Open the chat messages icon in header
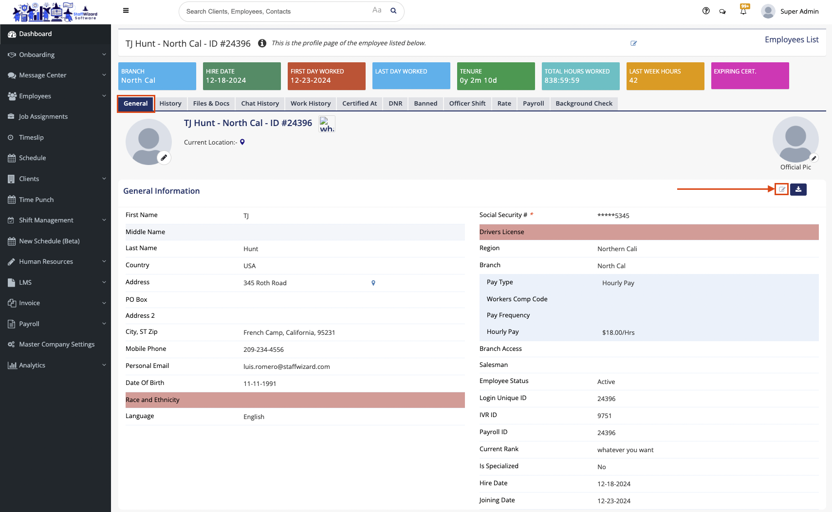This screenshot has width=832, height=512. (x=722, y=12)
